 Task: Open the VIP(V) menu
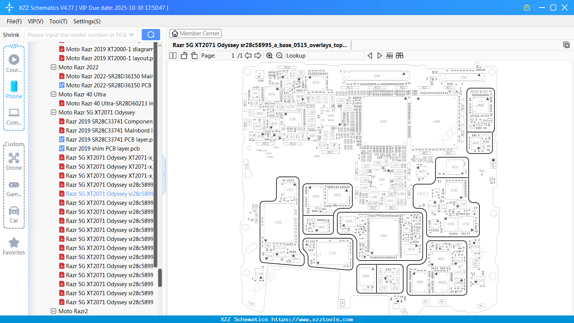click(35, 21)
